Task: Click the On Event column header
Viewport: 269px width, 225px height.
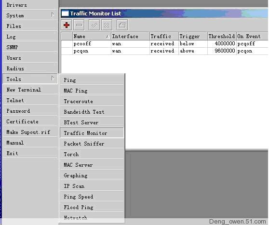Action: click(252, 36)
